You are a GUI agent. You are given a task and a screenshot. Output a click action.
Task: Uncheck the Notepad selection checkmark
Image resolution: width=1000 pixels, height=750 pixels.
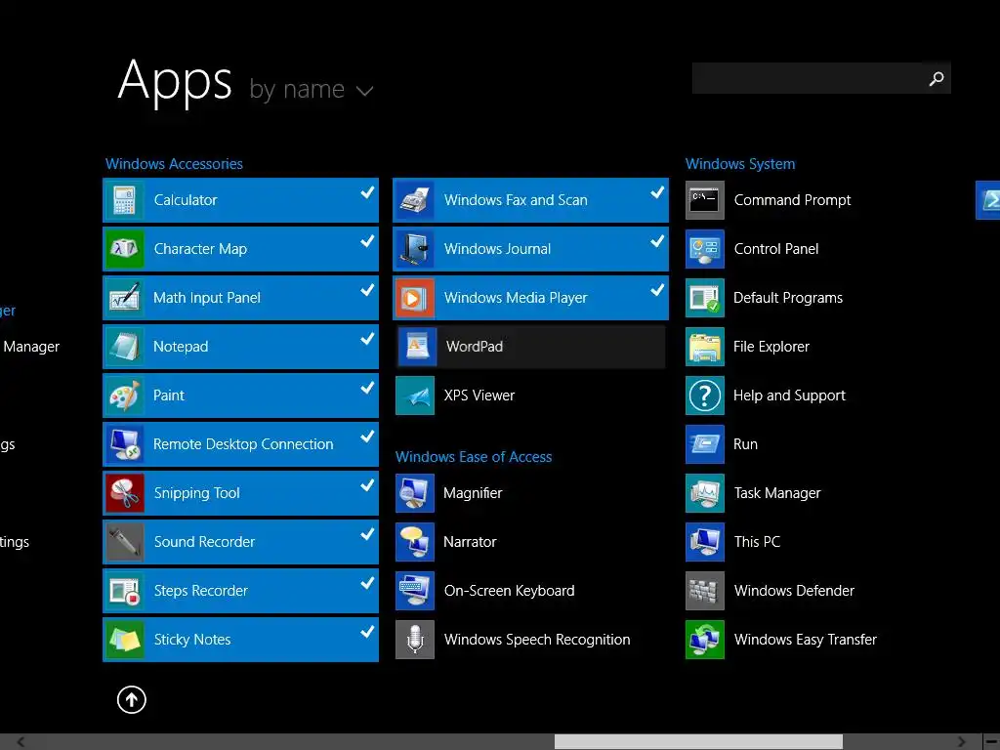(367, 339)
